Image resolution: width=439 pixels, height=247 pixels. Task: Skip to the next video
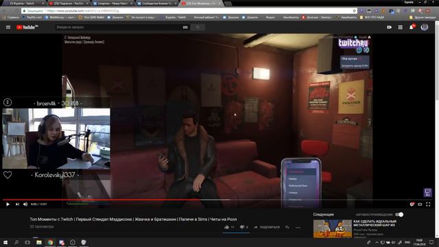(x=17, y=204)
